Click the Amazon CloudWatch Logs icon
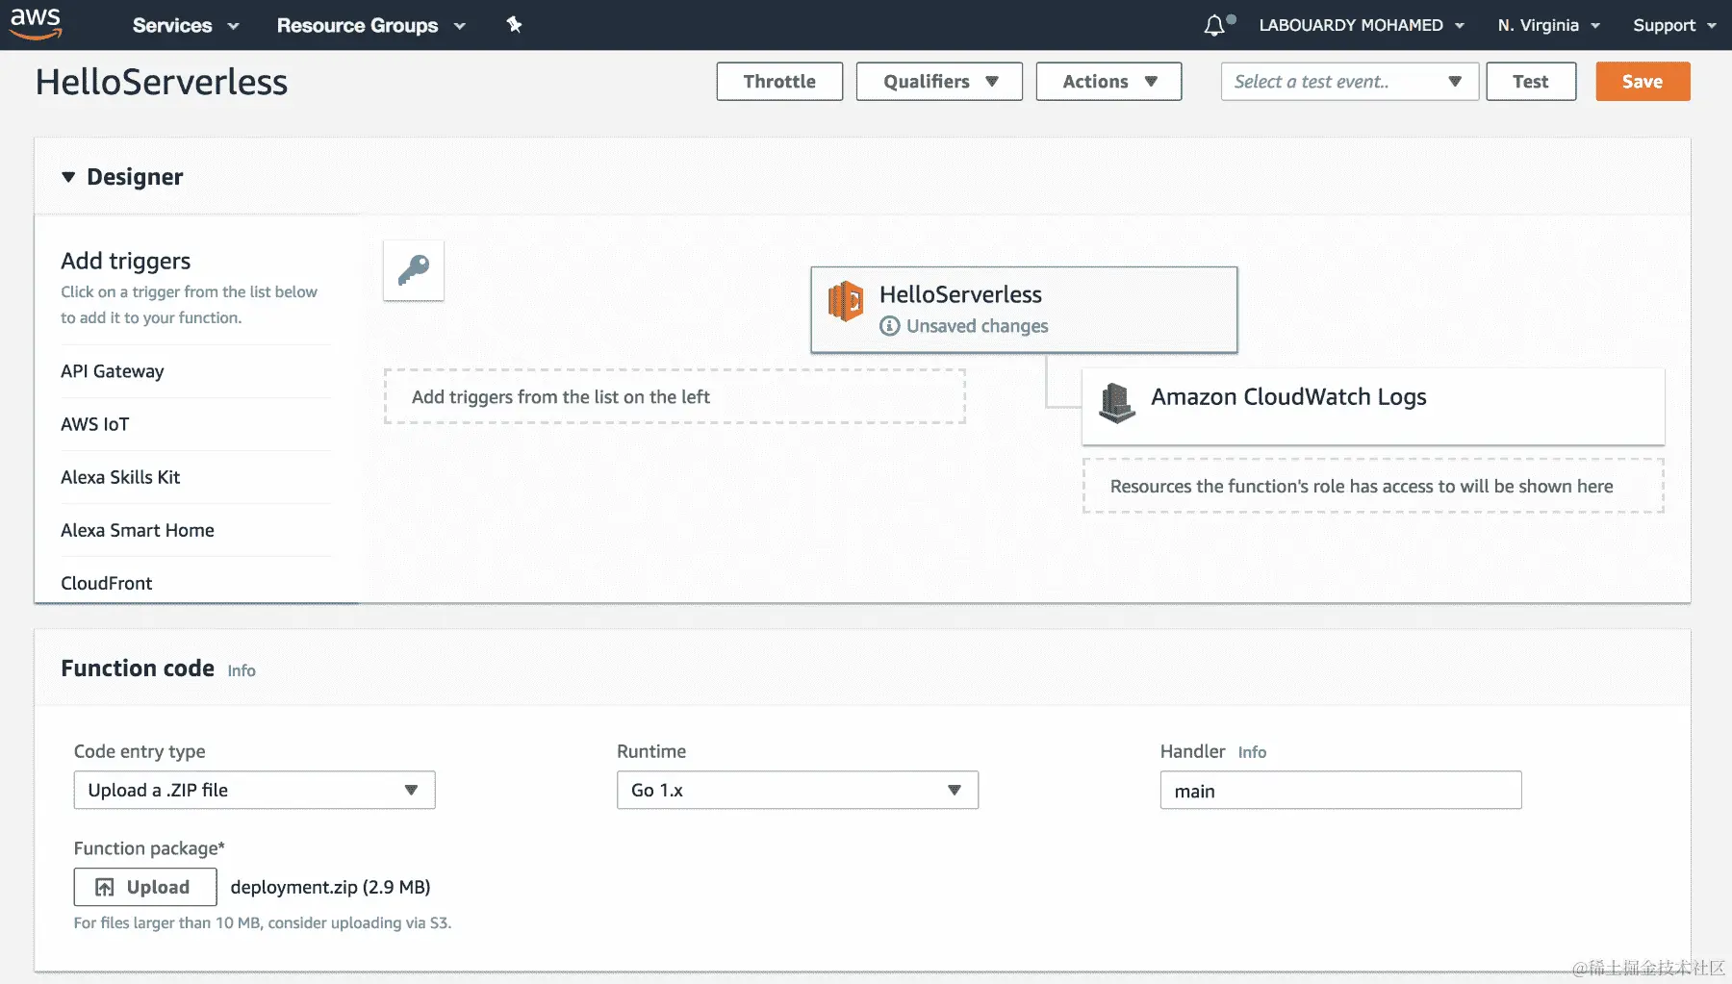This screenshot has width=1732, height=984. pos(1117,403)
